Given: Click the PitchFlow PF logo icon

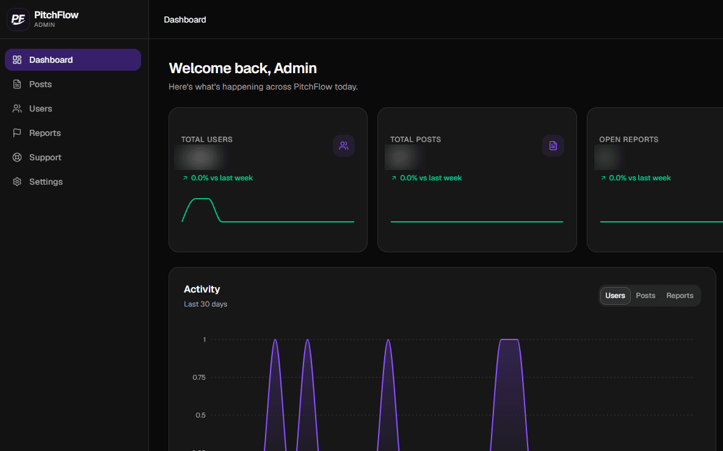Looking at the screenshot, I should [18, 20].
